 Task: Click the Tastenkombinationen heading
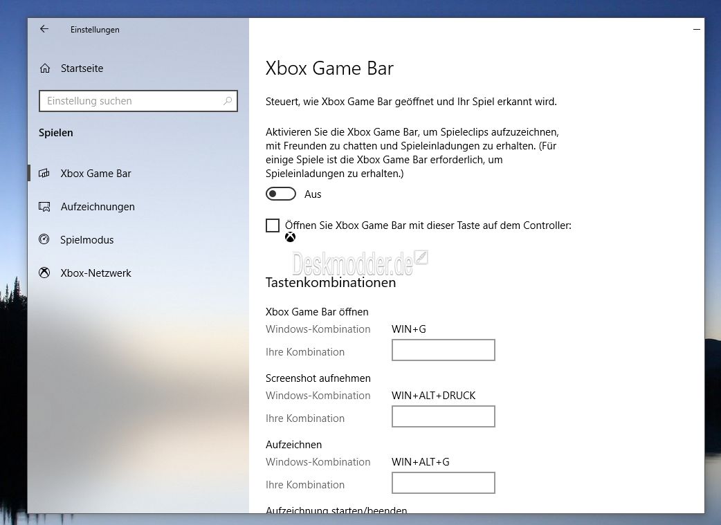coord(331,282)
